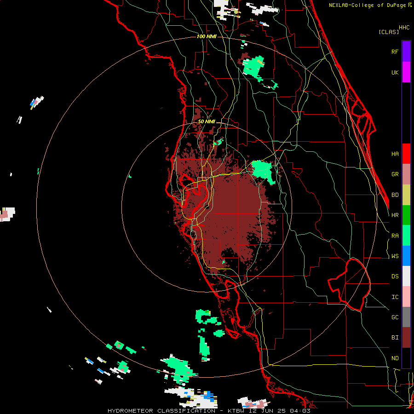Click the "HYDROMETEOR CLASSIFICATION" title text
Screen dimensions: 414x414
coord(161,411)
